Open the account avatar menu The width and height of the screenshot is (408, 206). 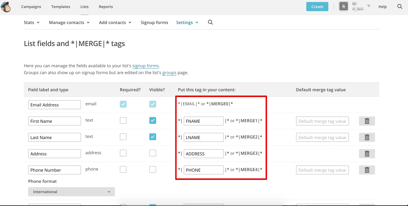pos(344,6)
